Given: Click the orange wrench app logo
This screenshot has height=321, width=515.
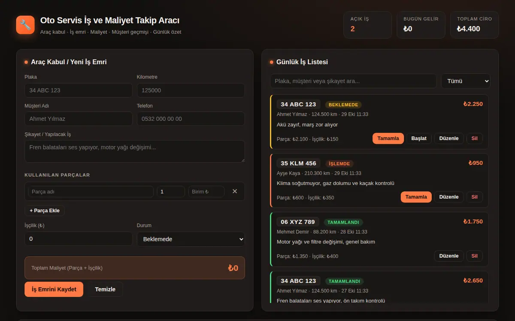Looking at the screenshot, I should [x=25, y=25].
